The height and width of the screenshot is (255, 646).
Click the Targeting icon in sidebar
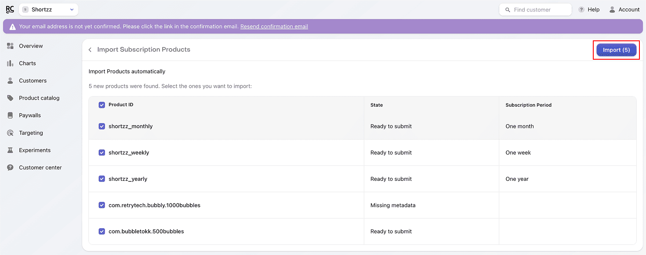(x=10, y=133)
